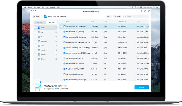
Task: Toggle the select-all checkbox in header
Action: click(x=62, y=21)
